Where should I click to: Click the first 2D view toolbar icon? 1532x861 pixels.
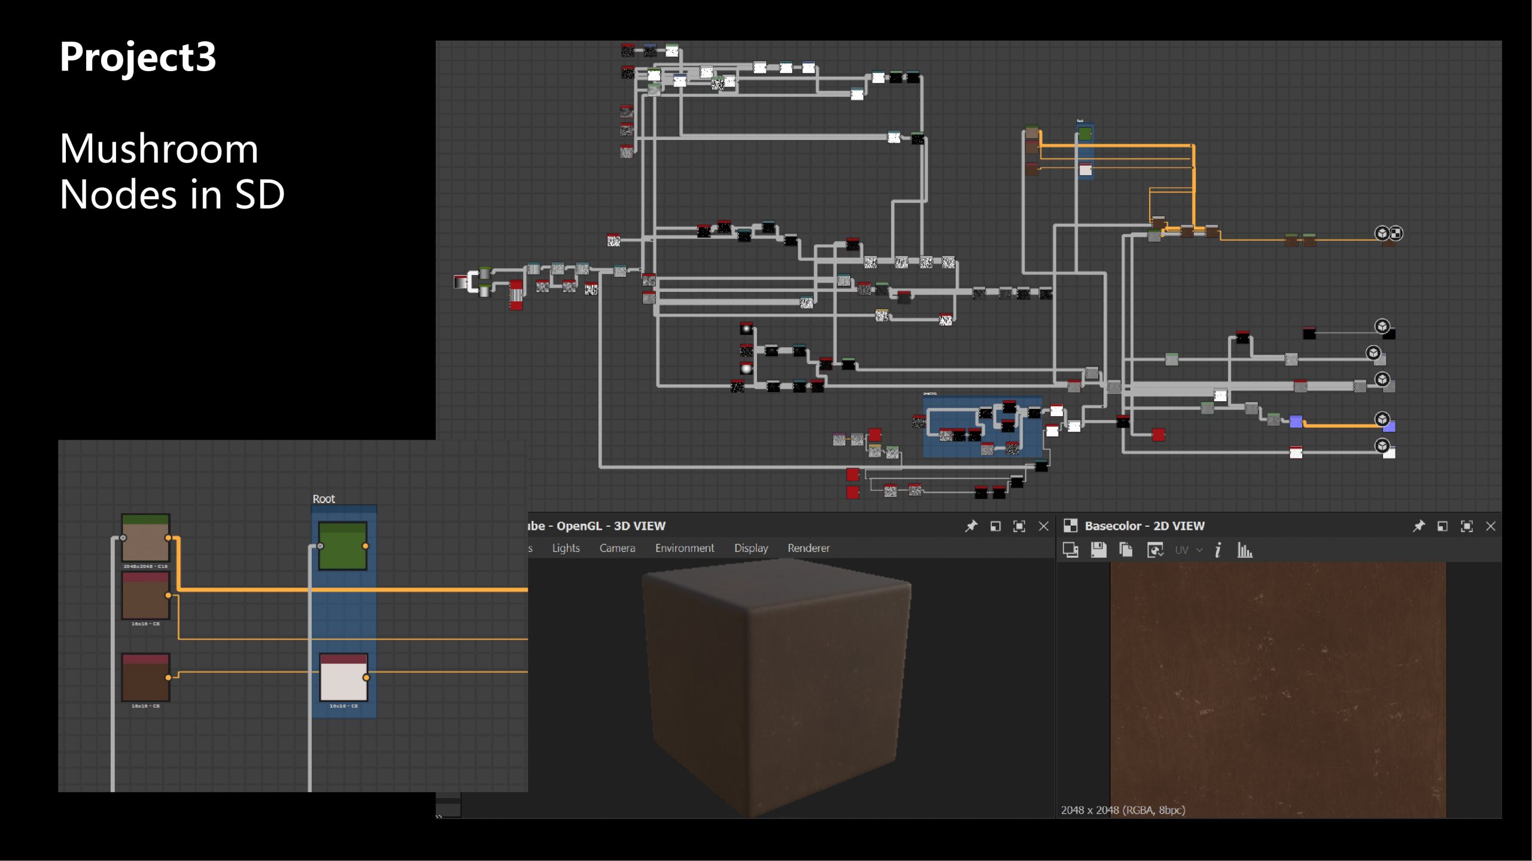(x=1070, y=549)
